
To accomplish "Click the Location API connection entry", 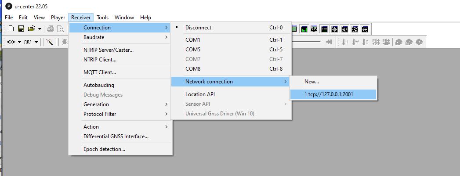I will [200, 94].
